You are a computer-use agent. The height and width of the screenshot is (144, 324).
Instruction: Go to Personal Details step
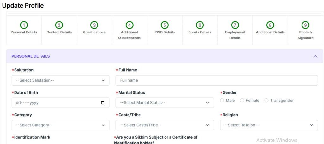24,32
